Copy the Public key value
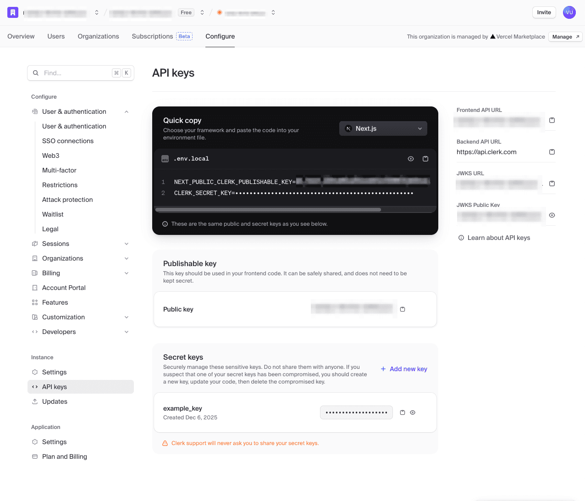 (x=403, y=309)
